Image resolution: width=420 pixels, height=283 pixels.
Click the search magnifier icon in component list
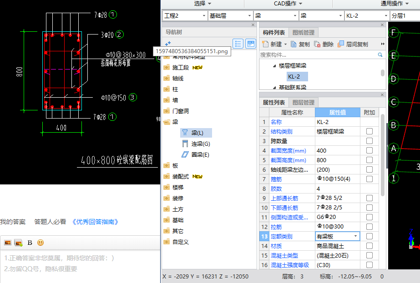pyautogui.click(x=380, y=55)
